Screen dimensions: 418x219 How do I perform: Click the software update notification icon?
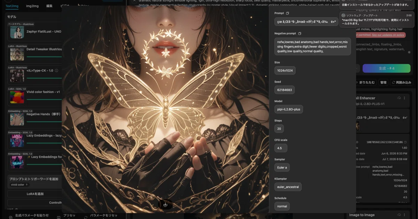343,15
